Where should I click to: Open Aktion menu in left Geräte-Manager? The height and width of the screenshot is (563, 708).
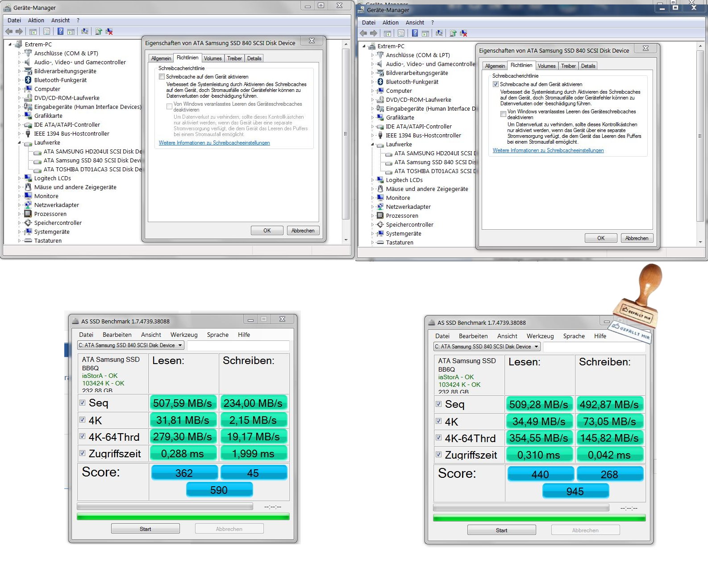[36, 21]
